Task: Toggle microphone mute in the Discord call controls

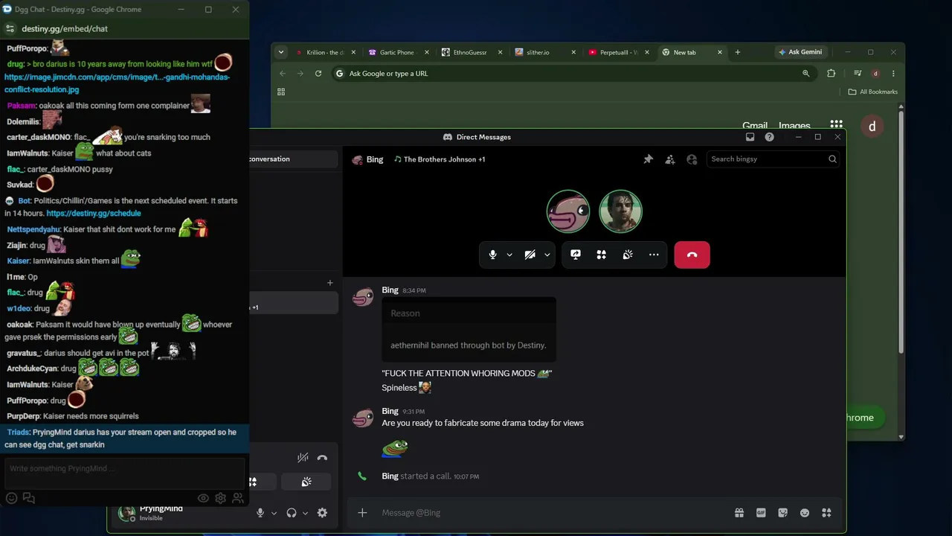Action: (x=492, y=255)
